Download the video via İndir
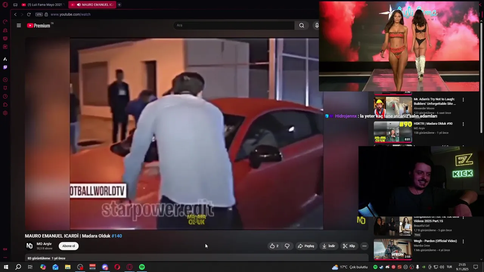 [x=328, y=246]
